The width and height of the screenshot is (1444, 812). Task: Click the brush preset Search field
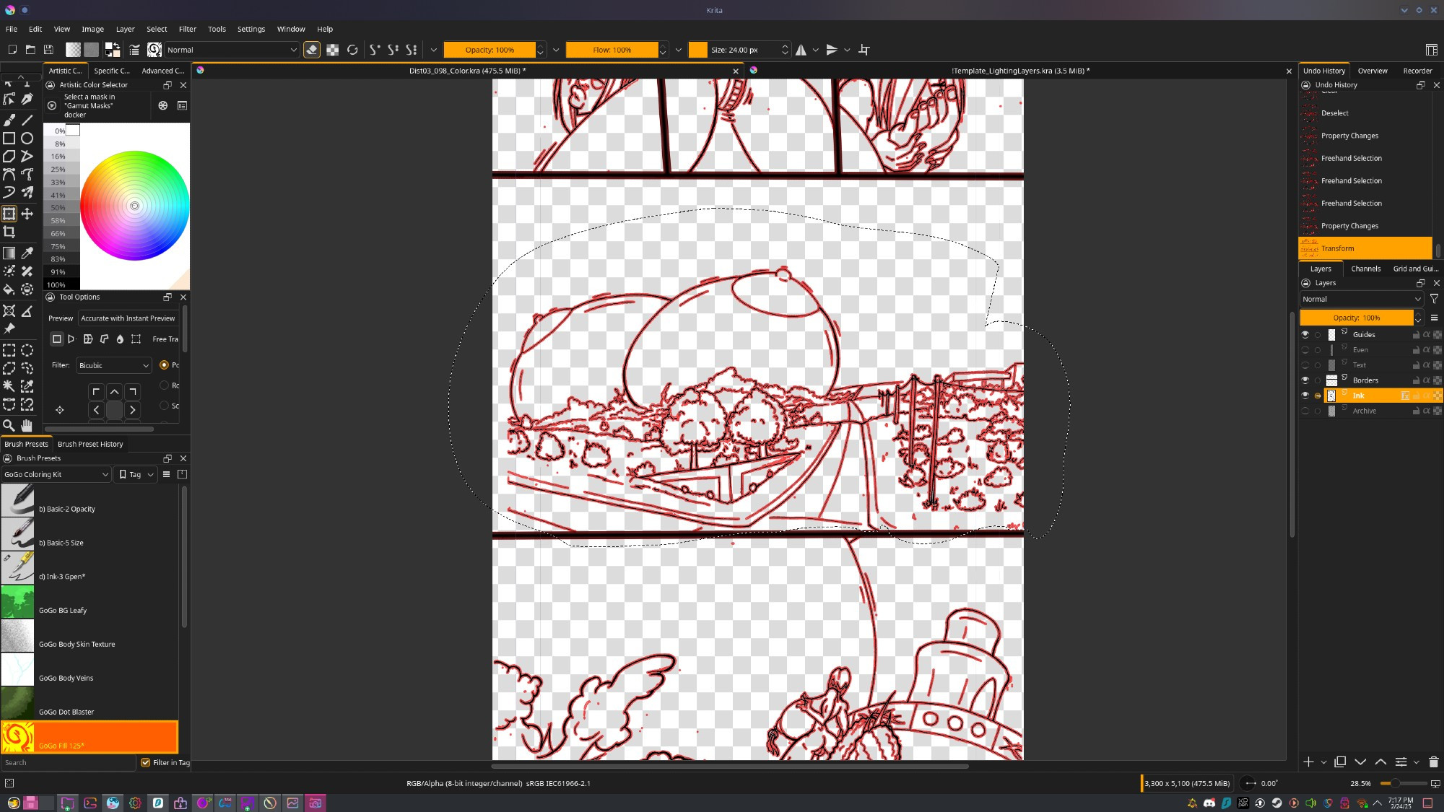point(68,762)
